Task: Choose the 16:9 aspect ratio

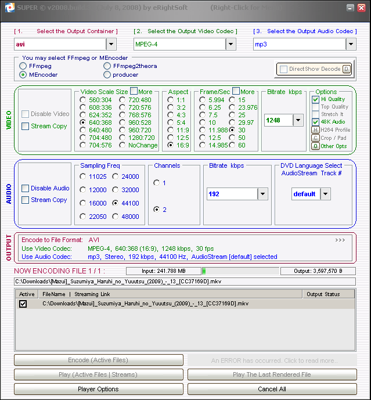Action: (x=170, y=145)
